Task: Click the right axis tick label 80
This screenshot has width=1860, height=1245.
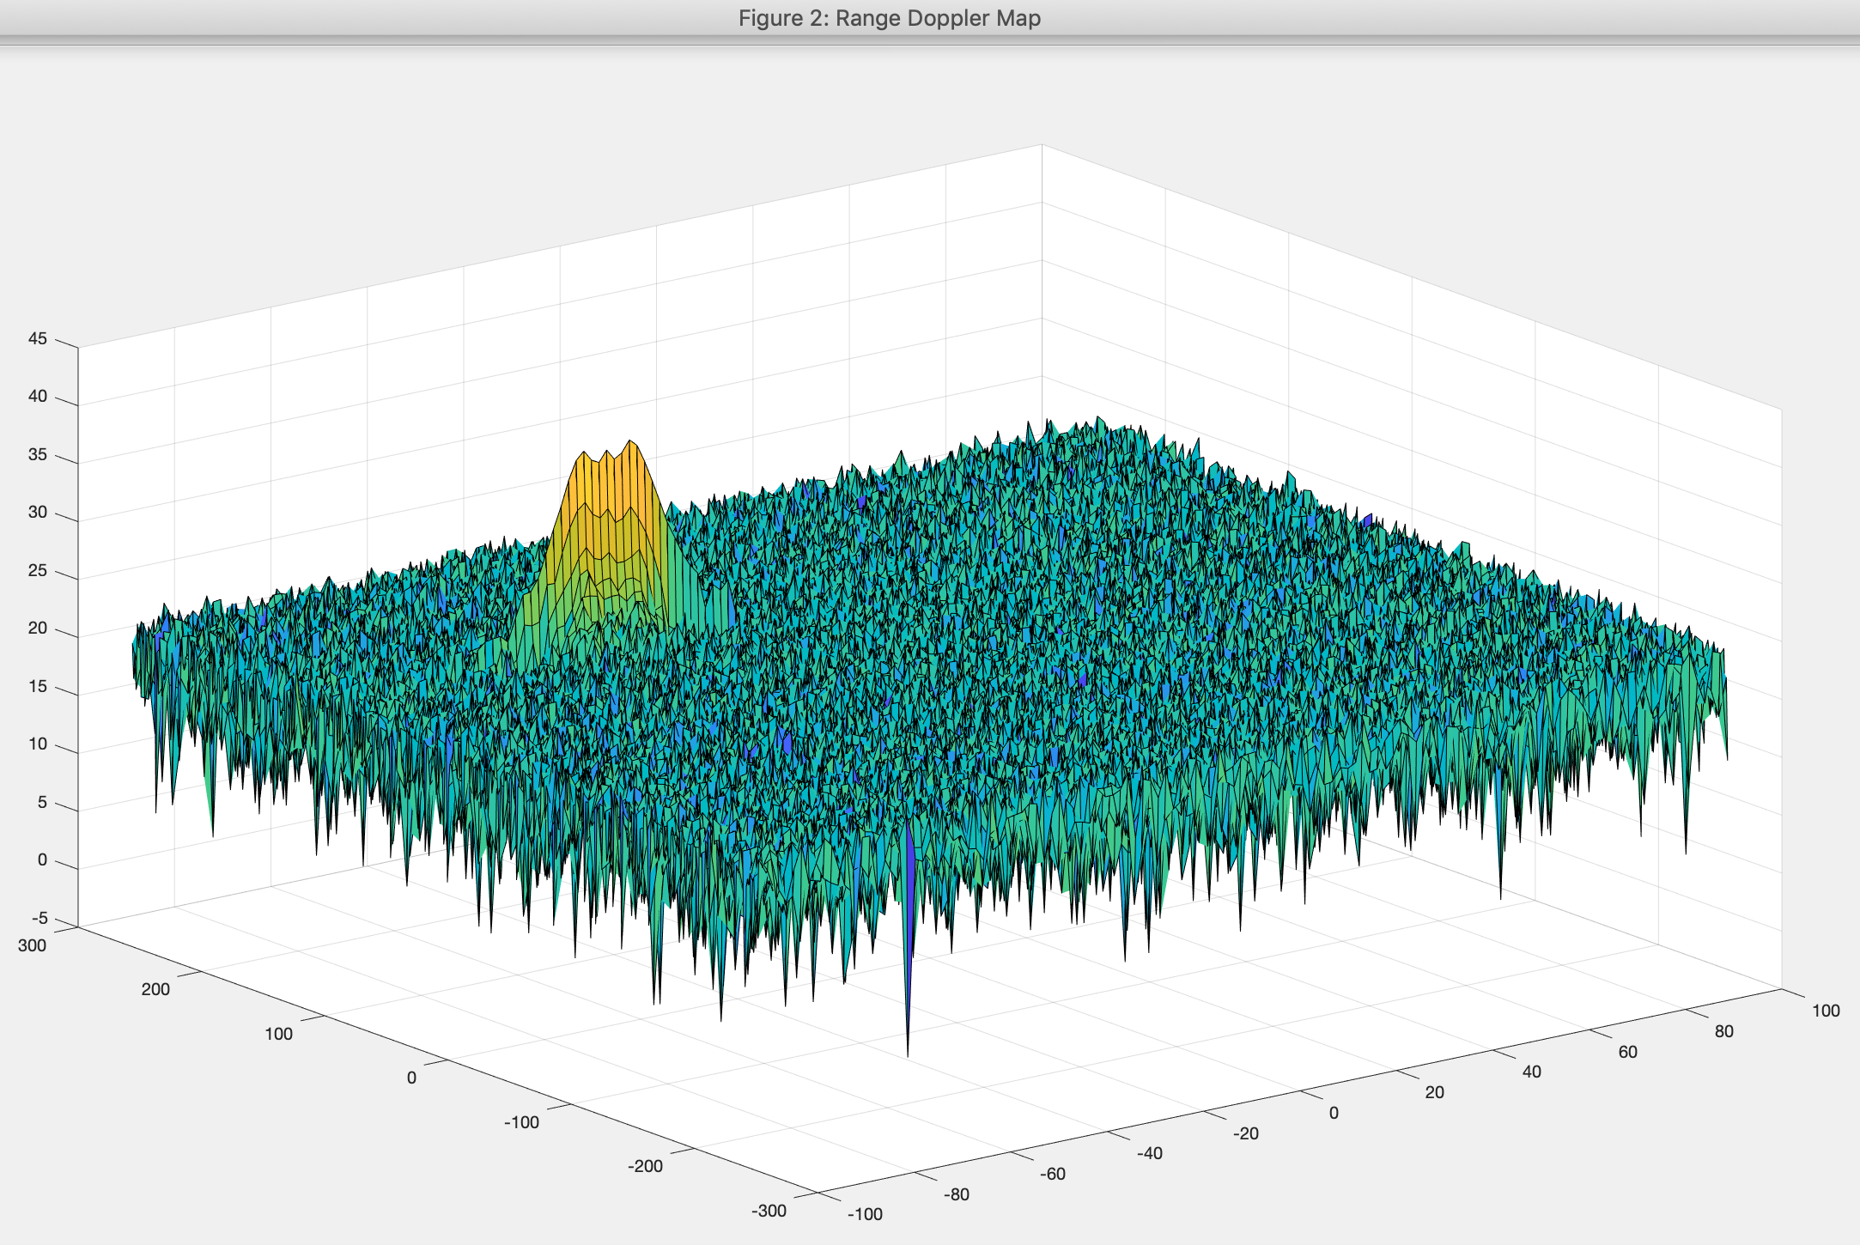Action: click(x=1723, y=1031)
